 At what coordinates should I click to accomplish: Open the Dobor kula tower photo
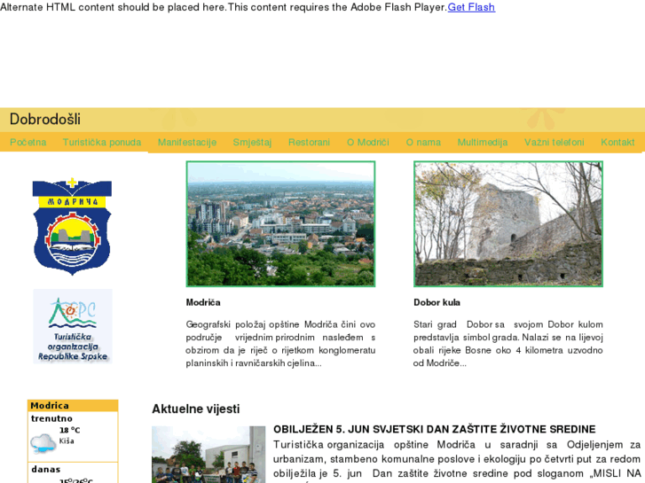[508, 224]
